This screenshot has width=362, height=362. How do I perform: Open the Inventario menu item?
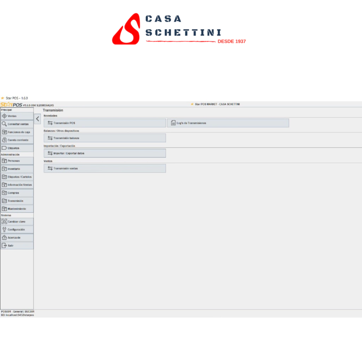click(17, 169)
